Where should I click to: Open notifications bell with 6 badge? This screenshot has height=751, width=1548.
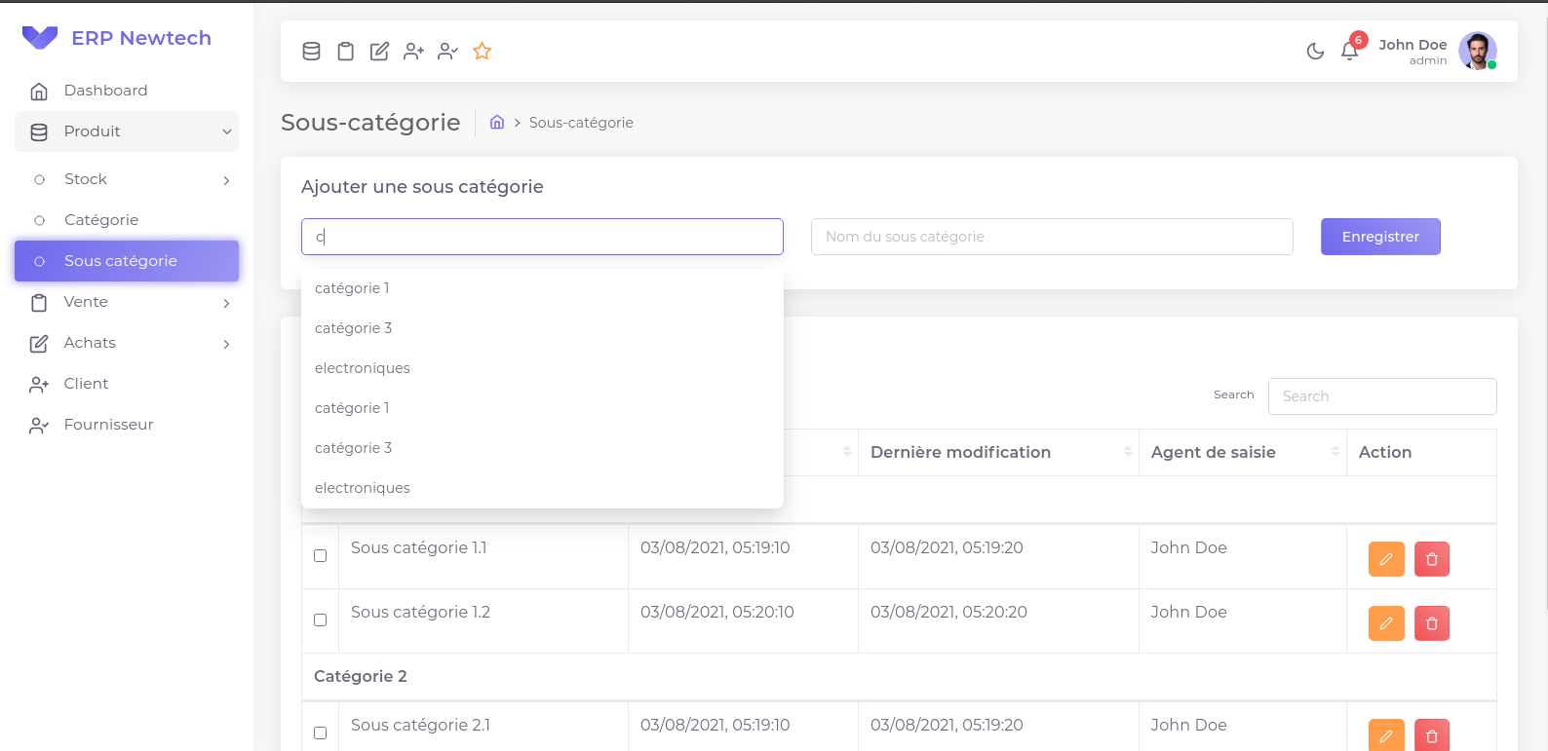(x=1349, y=52)
